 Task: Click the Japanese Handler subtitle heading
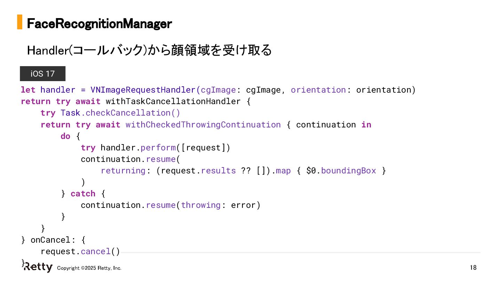pyautogui.click(x=149, y=50)
